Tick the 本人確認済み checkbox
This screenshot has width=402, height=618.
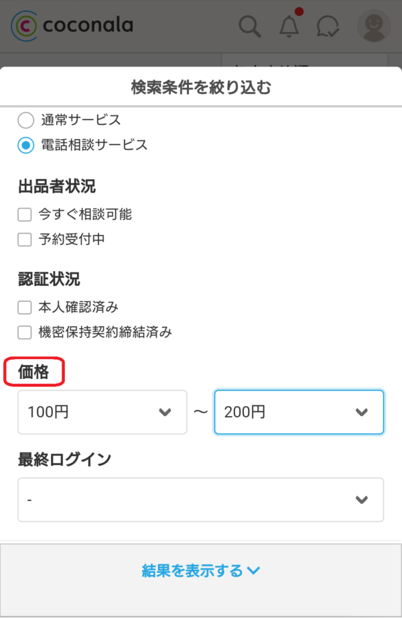25,307
